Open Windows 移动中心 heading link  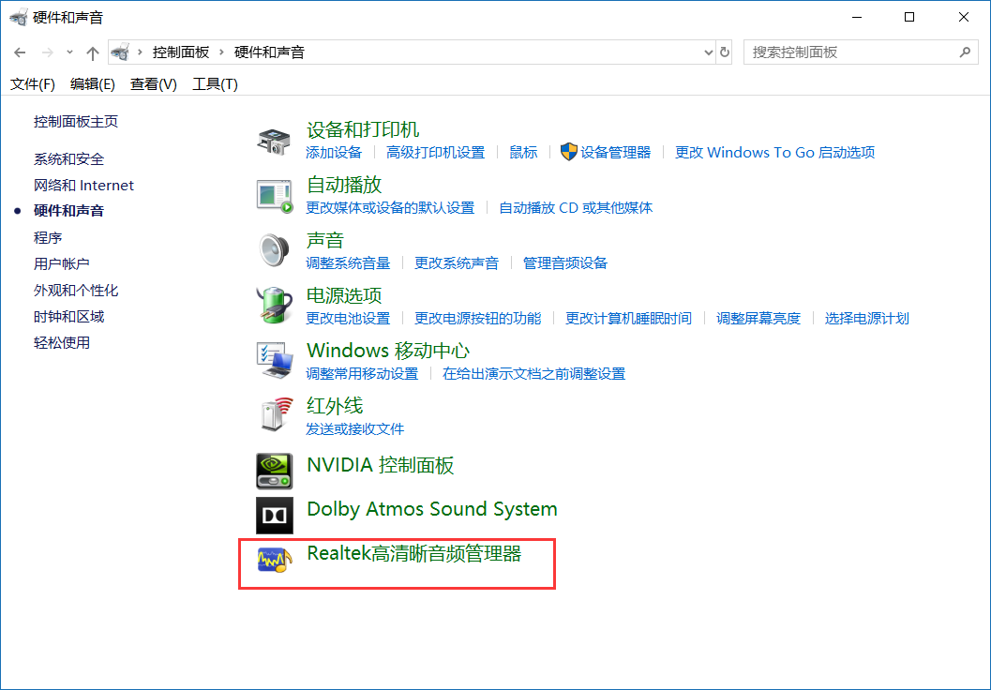pyautogui.click(x=388, y=350)
